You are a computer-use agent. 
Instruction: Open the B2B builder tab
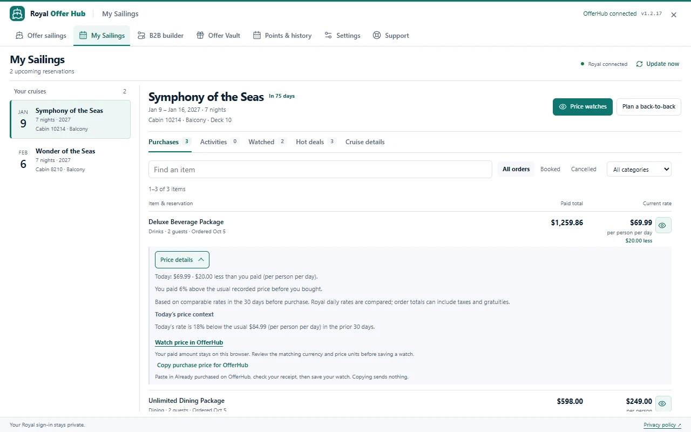point(160,36)
